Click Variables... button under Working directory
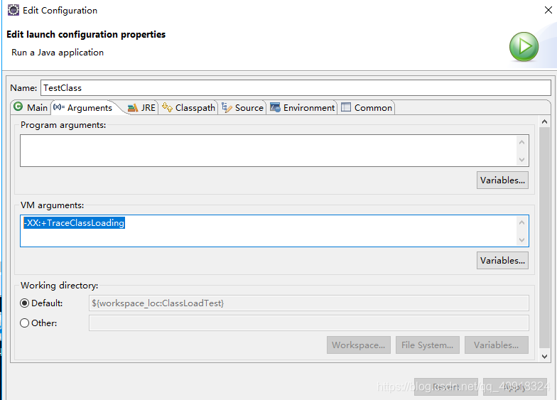557x400 pixels. pyautogui.click(x=496, y=345)
